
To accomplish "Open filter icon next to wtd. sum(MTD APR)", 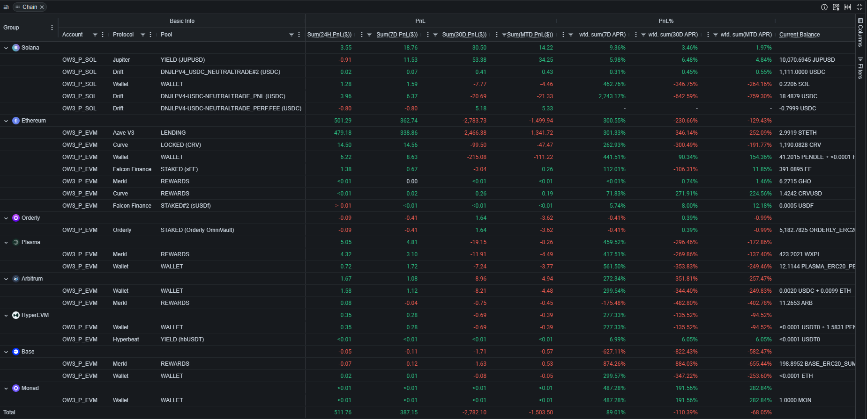I will pyautogui.click(x=716, y=35).
